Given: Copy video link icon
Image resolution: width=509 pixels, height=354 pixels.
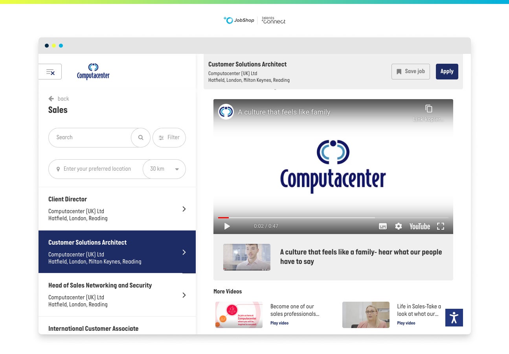Looking at the screenshot, I should pos(429,109).
